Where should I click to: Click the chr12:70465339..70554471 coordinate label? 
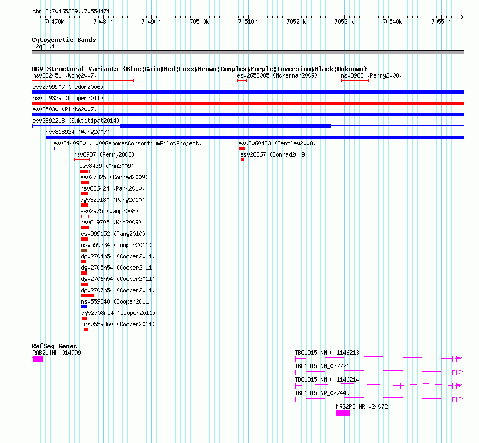(71, 11)
